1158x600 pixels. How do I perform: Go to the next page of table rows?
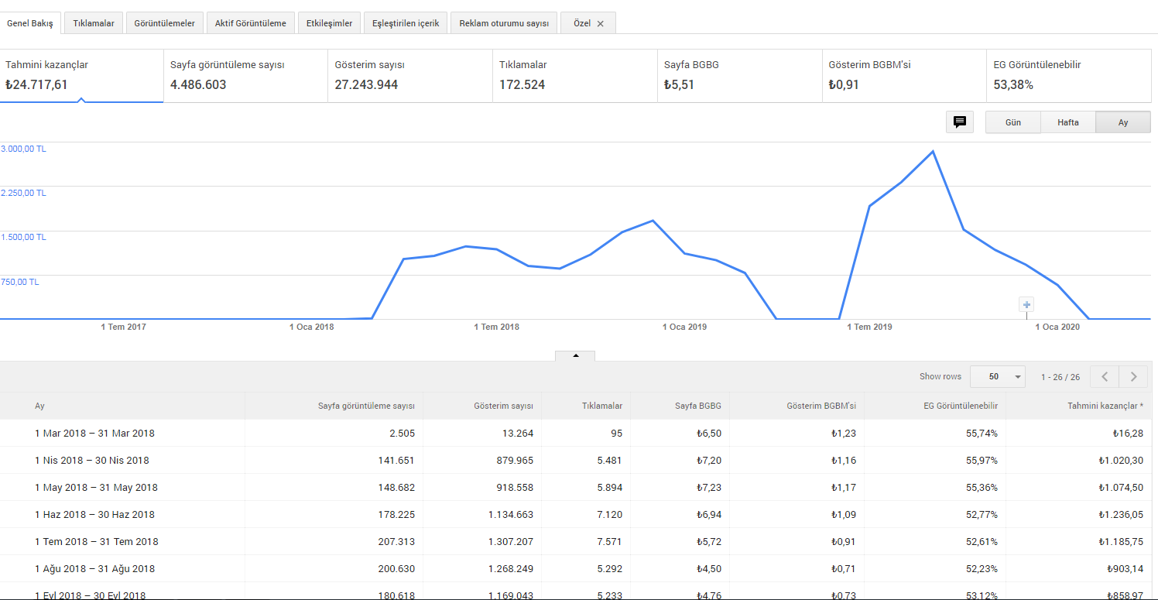coord(1134,376)
